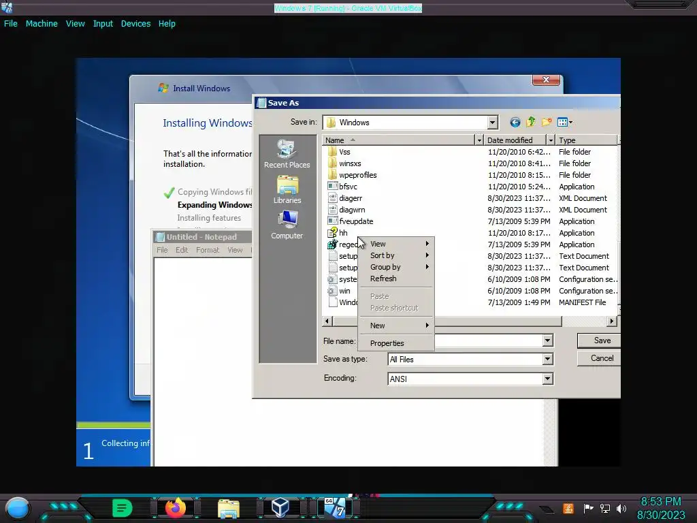The width and height of the screenshot is (697, 523).
Task: Select the win configuration settings file
Action: point(344,291)
